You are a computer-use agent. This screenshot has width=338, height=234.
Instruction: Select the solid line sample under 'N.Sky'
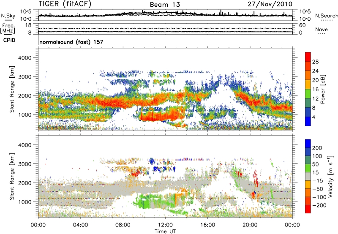click(8, 20)
